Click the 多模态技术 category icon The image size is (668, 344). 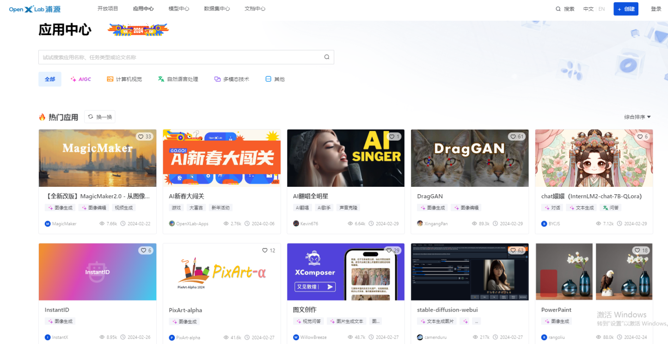[217, 79]
